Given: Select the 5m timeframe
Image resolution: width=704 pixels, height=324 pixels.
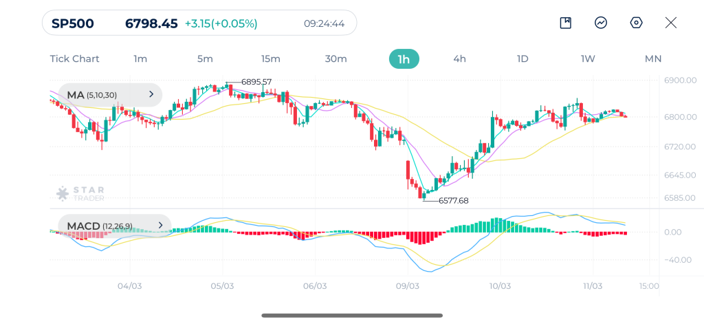Looking at the screenshot, I should tap(205, 58).
